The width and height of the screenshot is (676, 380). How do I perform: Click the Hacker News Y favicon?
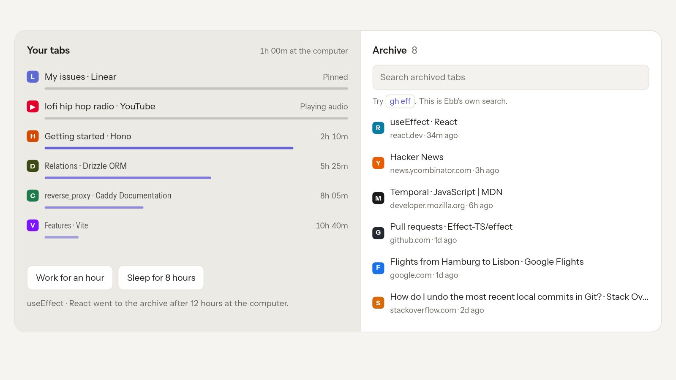pos(378,163)
